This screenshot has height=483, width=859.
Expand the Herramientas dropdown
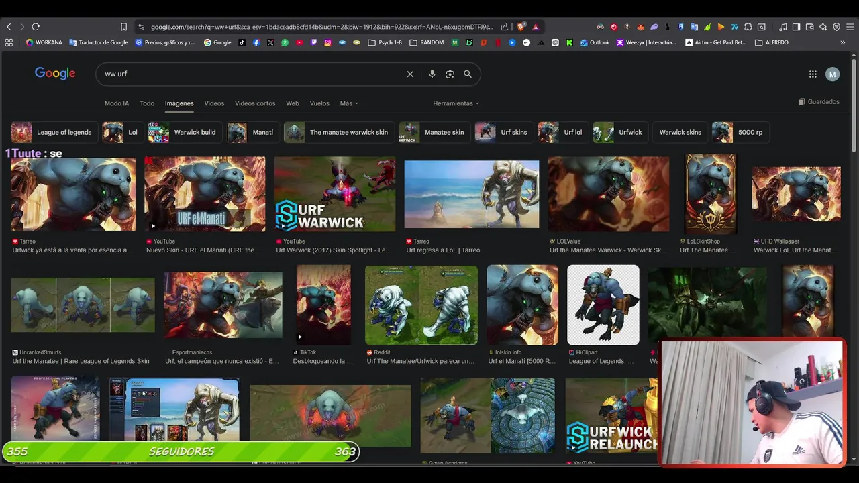pos(456,103)
